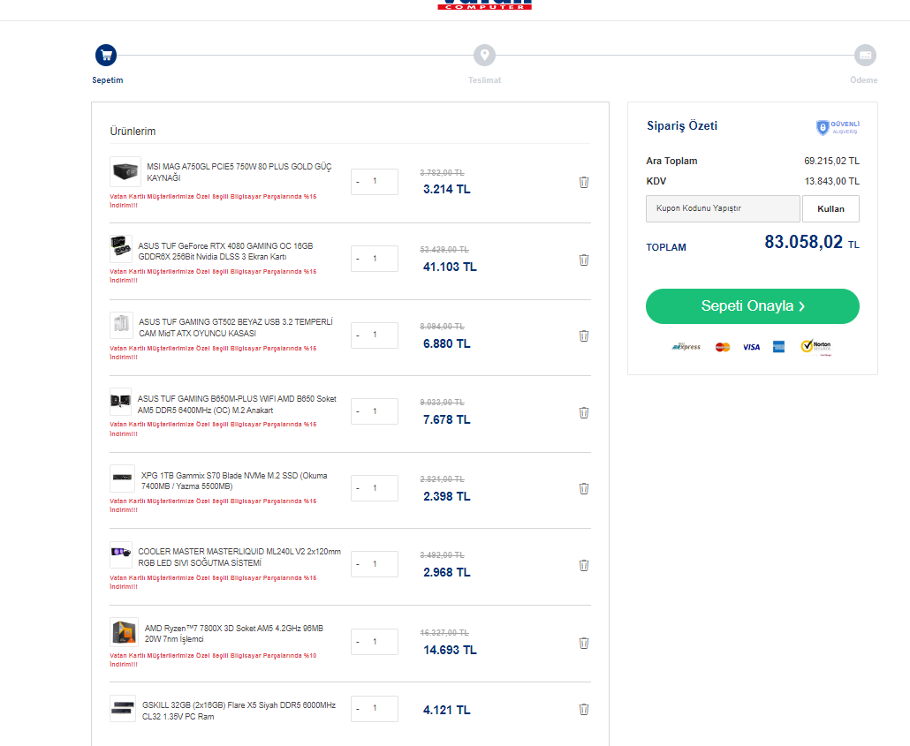This screenshot has height=746, width=910.
Task: Delete the ASUS B650M-PLUS motherboard from cart
Action: click(583, 412)
